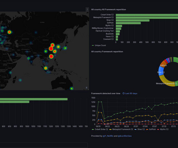Select the Cobalt Strike C2 bar in the bar chart
Screen dimensions: 178x148
pos(147,15)
